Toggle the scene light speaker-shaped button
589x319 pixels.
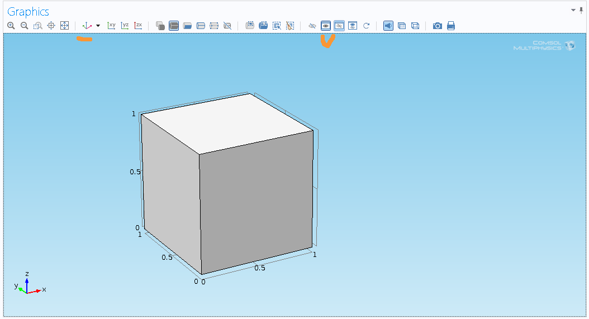pyautogui.click(x=388, y=26)
